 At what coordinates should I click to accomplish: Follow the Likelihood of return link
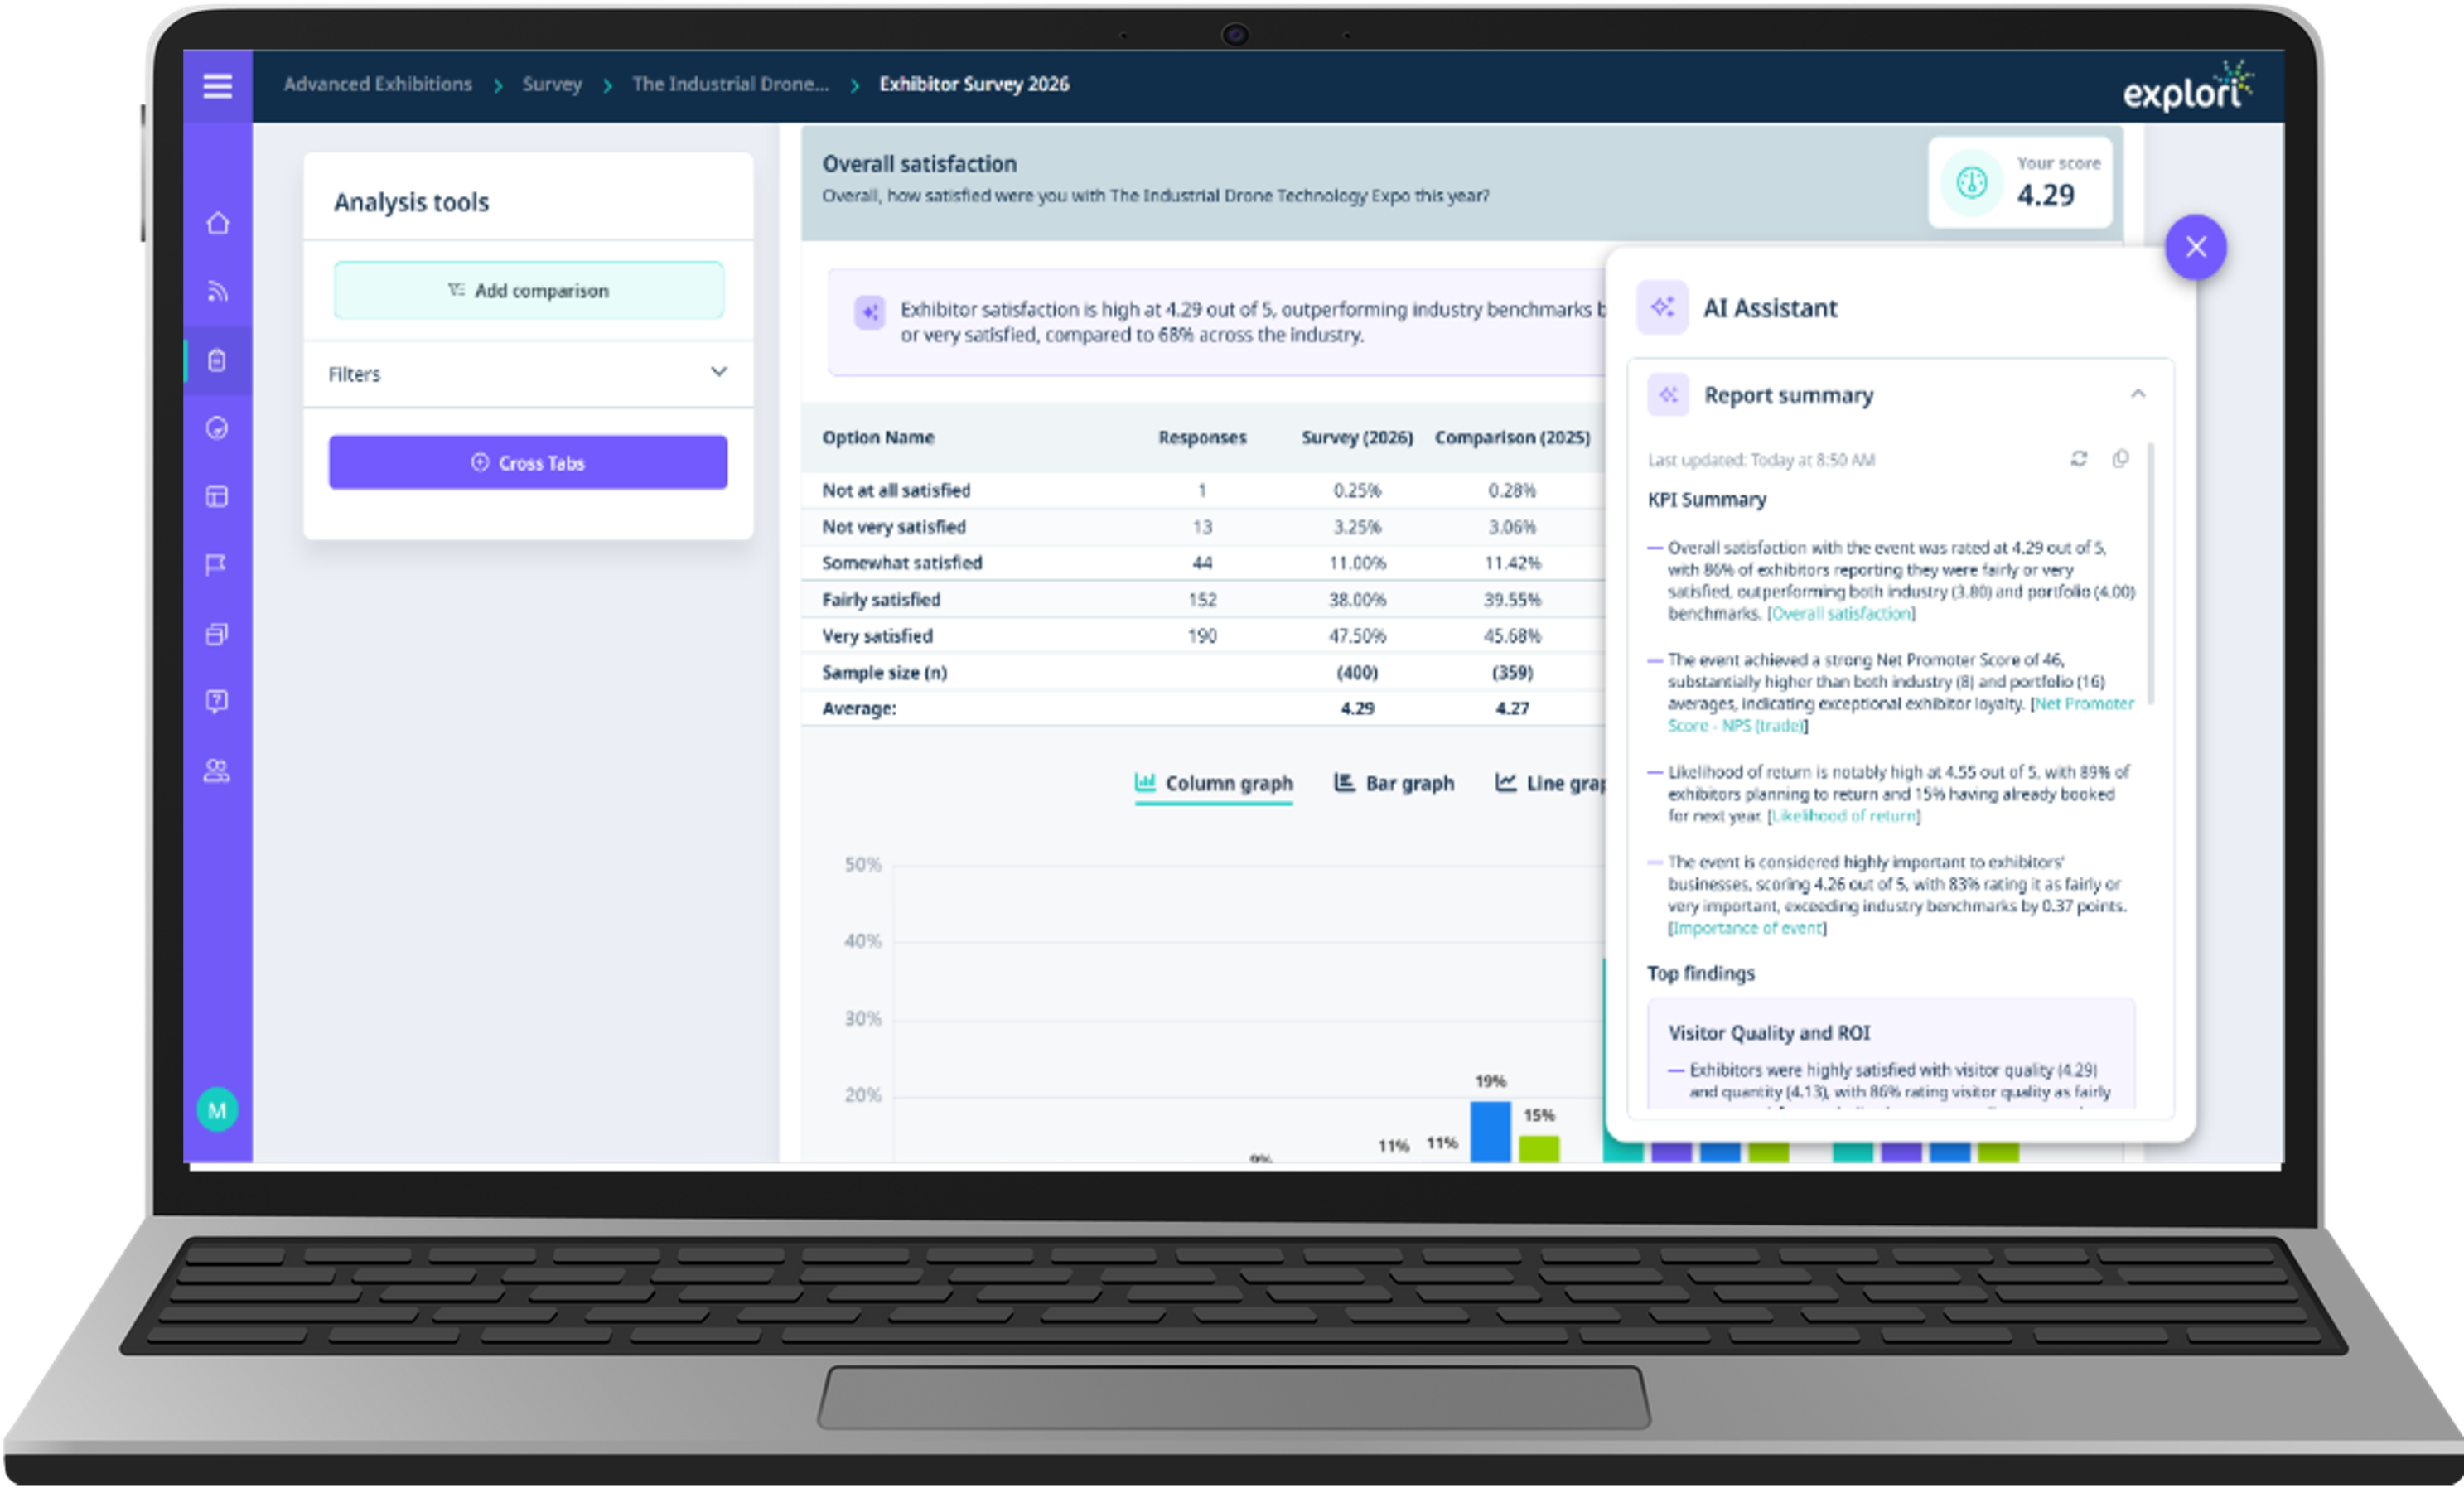click(x=1844, y=816)
